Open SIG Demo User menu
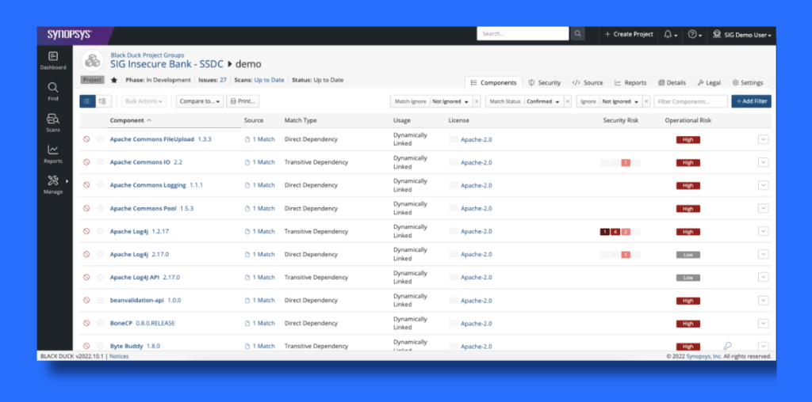The image size is (812, 402). pos(741,35)
